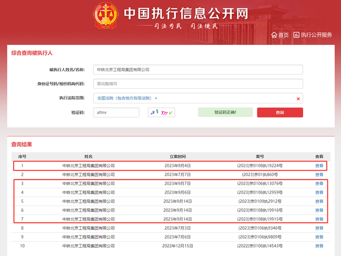Click the 序号 column header

[22, 157]
